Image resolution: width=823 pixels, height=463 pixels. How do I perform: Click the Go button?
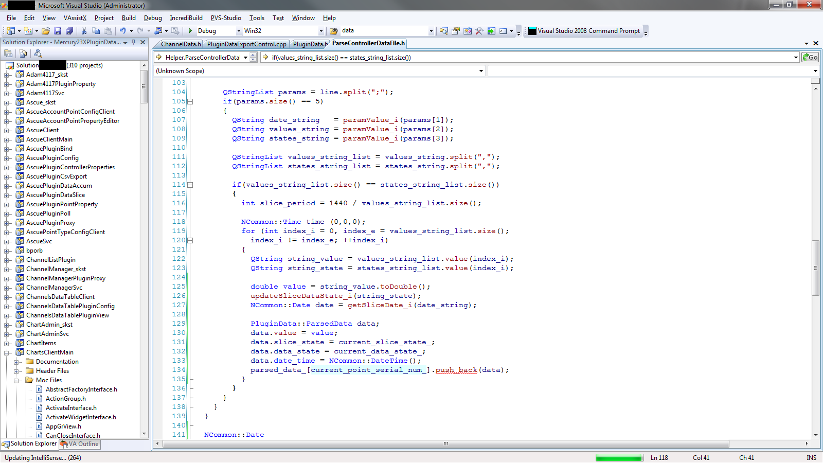(810, 57)
